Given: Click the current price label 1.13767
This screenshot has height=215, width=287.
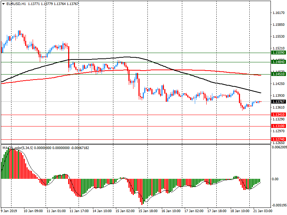Looking at the screenshot, I should [279, 102].
